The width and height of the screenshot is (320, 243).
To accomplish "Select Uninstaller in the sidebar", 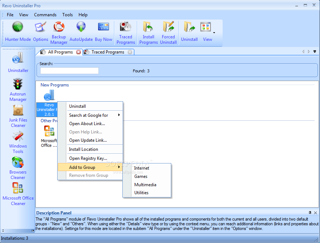I will coord(18,63).
